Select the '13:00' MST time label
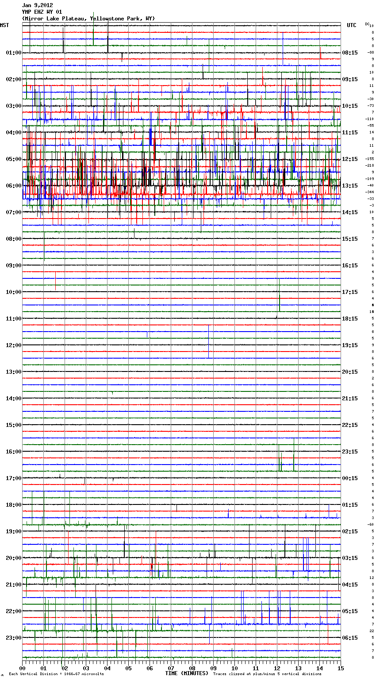 click(14, 372)
